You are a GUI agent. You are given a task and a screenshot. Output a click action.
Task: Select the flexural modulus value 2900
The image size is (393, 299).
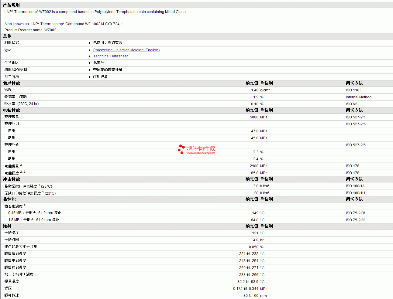[x=254, y=166]
